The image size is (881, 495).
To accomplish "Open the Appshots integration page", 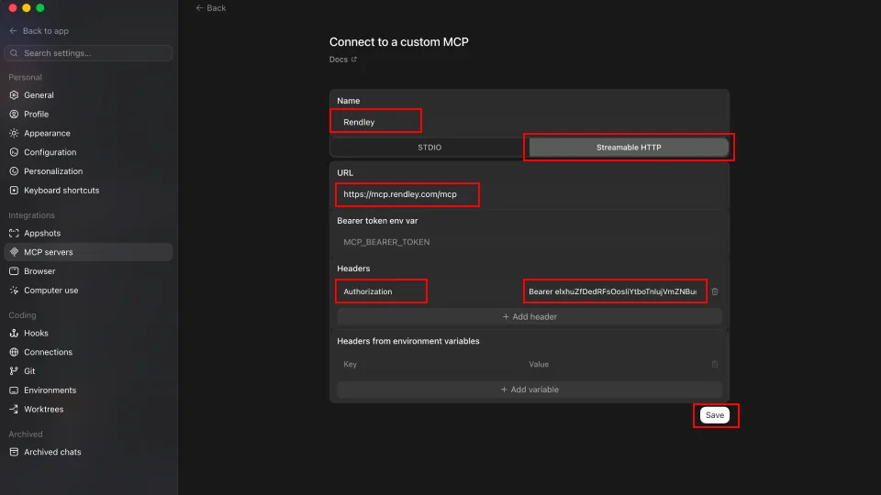I will click(88, 233).
